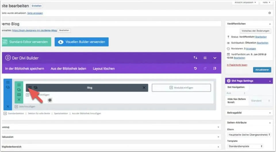Open Blog module settings hamburger icon
The image size is (276, 152).
pos(30,88)
